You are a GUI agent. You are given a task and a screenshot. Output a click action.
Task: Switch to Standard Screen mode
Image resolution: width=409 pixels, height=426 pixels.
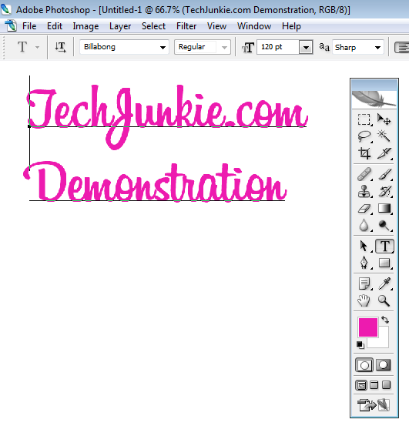(x=361, y=385)
